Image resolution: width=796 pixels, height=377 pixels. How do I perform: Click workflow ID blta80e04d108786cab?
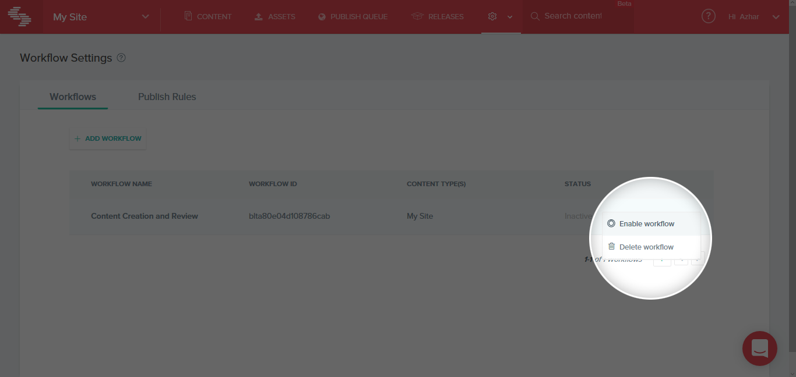point(290,216)
